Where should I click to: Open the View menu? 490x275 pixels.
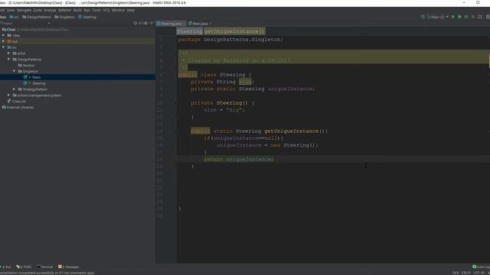[x=11, y=10]
